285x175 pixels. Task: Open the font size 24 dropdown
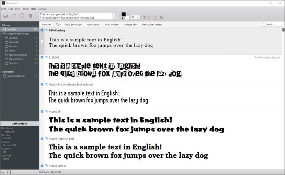coord(138,17)
